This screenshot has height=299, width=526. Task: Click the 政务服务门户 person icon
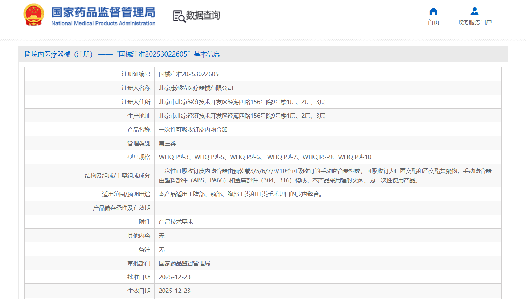[x=474, y=11]
